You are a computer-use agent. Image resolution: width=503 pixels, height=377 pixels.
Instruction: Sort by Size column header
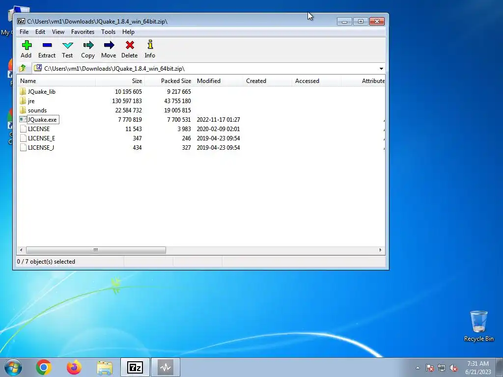pyautogui.click(x=120, y=81)
